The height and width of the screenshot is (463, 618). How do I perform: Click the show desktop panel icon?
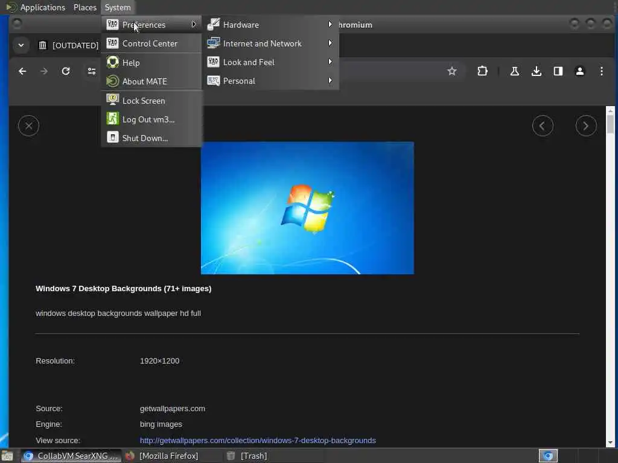pyautogui.click(x=7, y=456)
